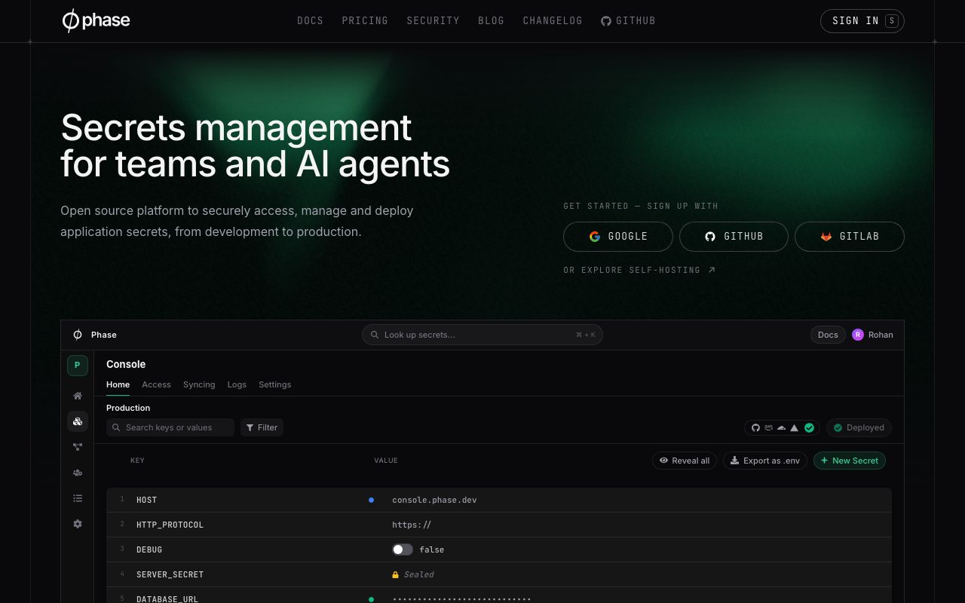Click the blue dot next to HOST
The width and height of the screenshot is (965, 603).
pyautogui.click(x=371, y=500)
